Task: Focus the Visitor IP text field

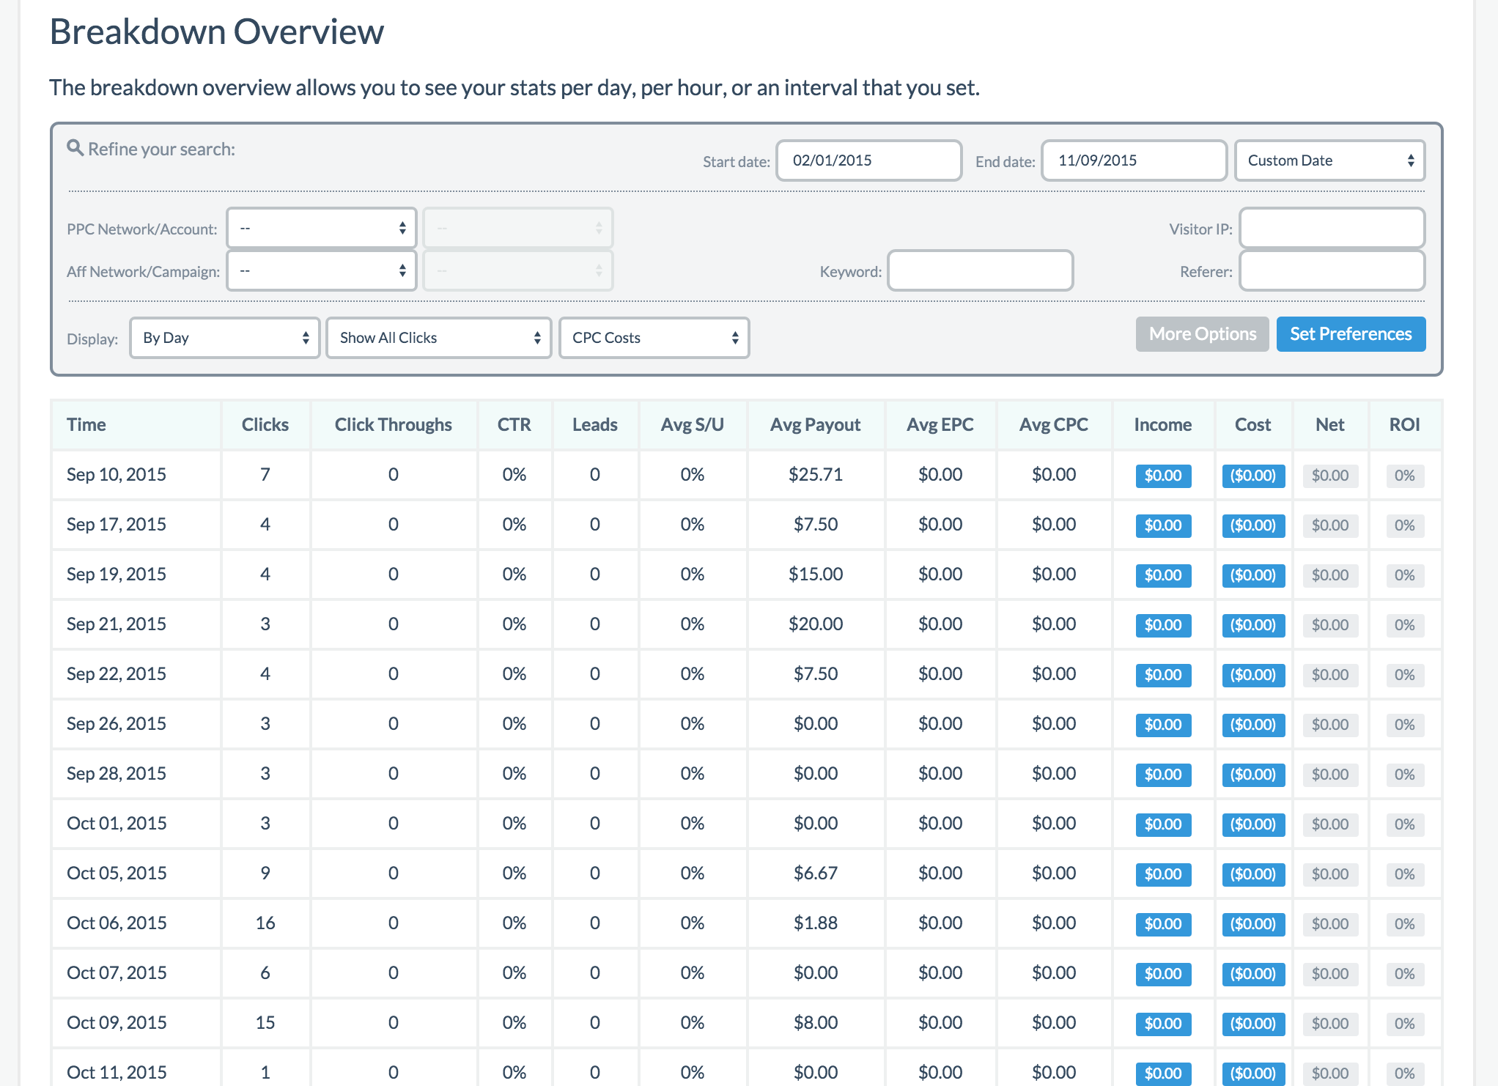Action: point(1332,229)
